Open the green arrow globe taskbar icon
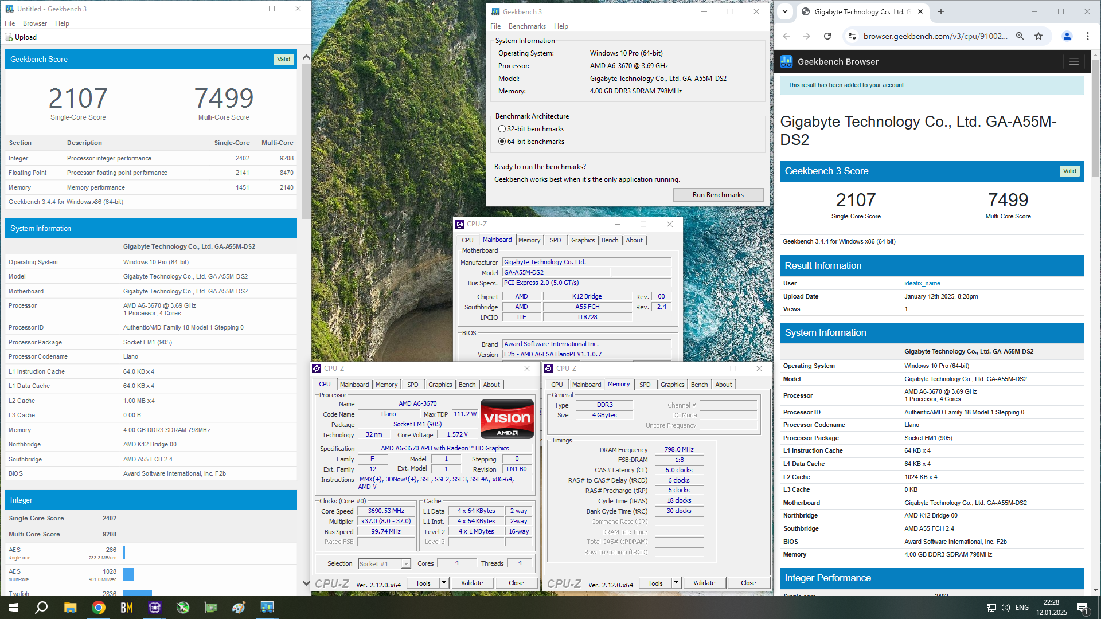This screenshot has width=1101, height=619. tap(182, 608)
